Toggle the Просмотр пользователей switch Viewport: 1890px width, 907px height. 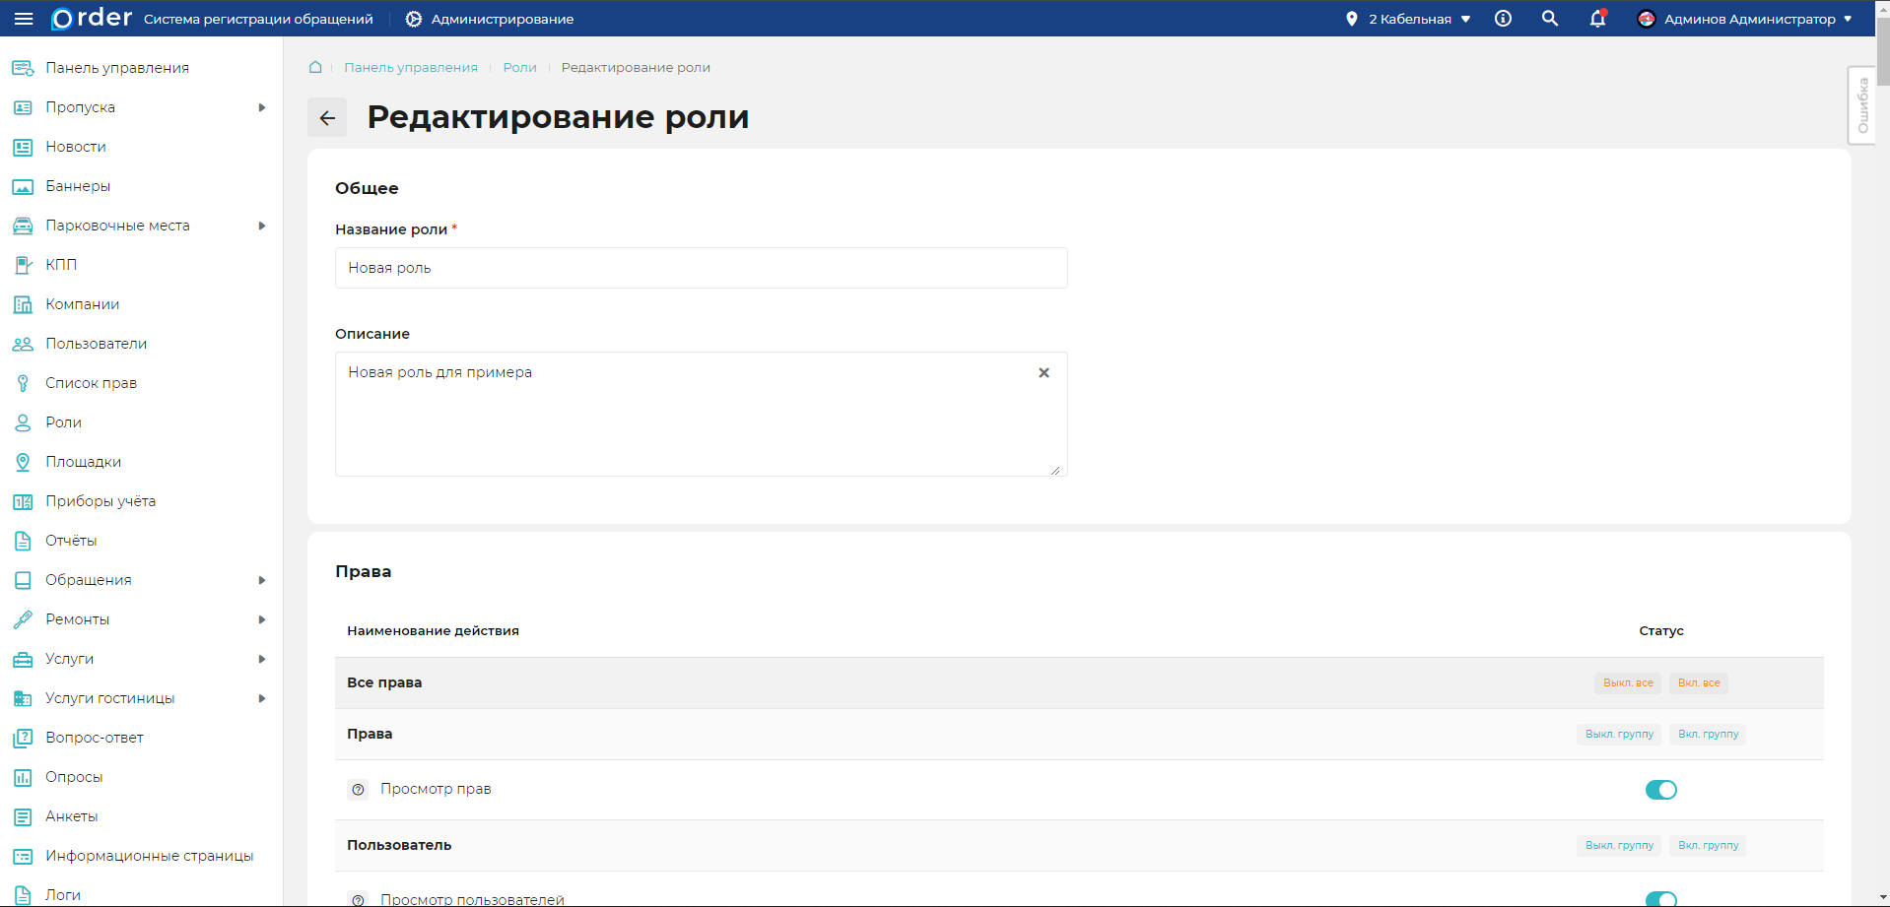pos(1660,898)
